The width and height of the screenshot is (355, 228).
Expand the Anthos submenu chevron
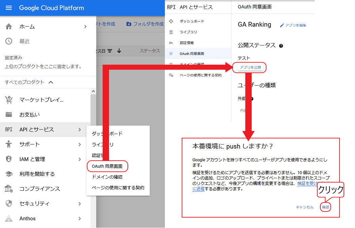coord(79,219)
